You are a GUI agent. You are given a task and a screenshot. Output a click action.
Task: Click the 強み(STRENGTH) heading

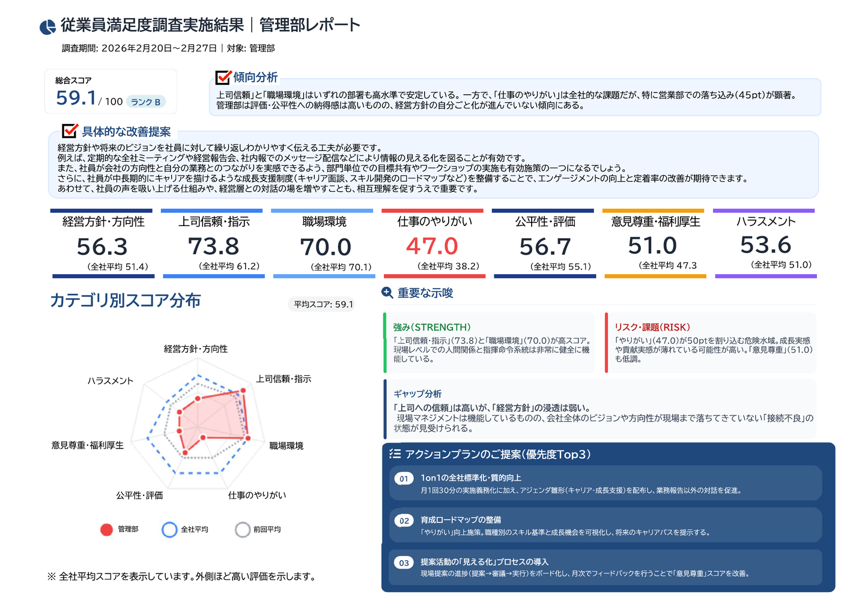click(431, 327)
